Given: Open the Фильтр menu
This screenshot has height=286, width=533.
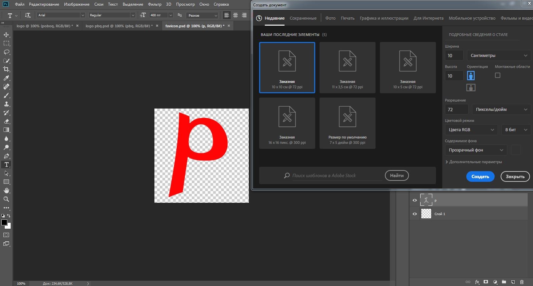Looking at the screenshot, I should 155,4.
